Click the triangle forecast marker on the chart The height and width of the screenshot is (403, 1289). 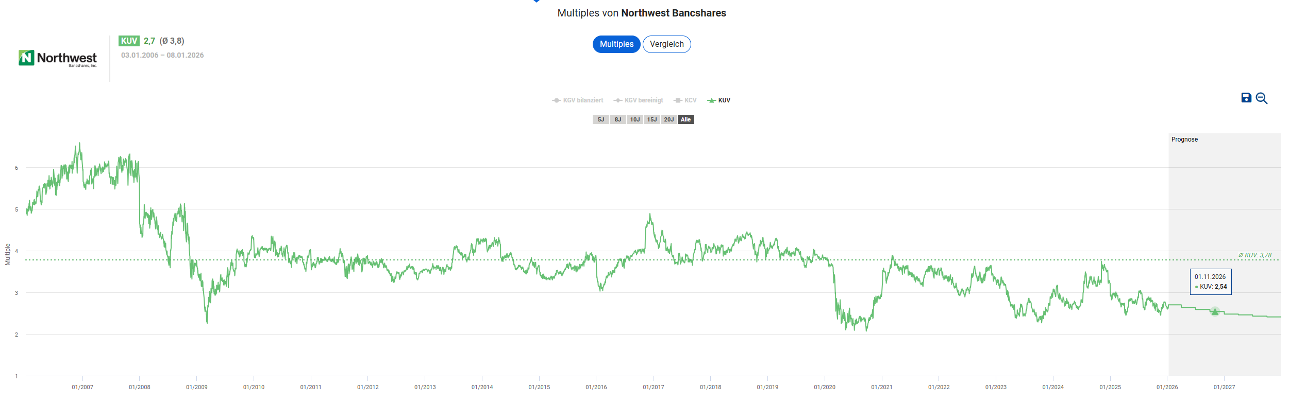pyautogui.click(x=1215, y=311)
